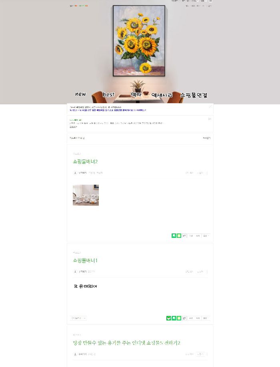This screenshot has width=280, height=367.
Task: Click the share icon under 쇼핑몰배너2 post
Action: [x=184, y=236]
